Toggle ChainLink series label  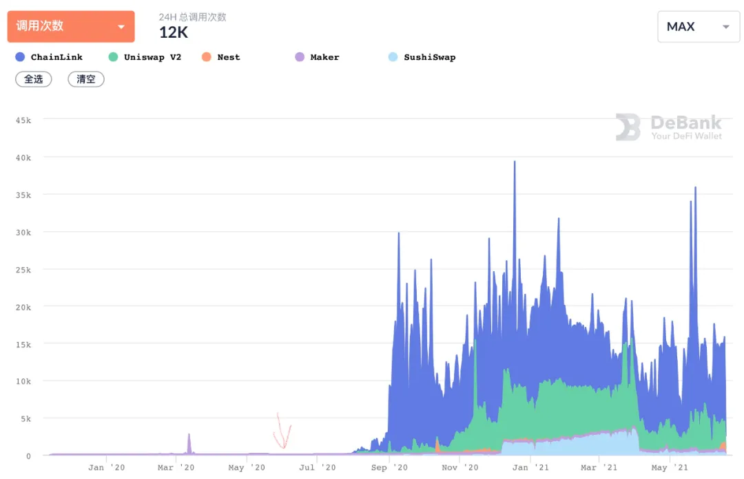coord(56,57)
